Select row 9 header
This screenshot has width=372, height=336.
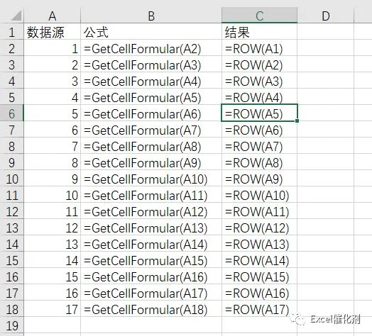point(12,162)
